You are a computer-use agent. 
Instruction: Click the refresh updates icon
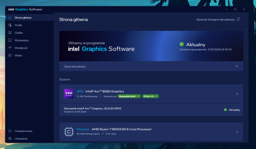[238, 19]
